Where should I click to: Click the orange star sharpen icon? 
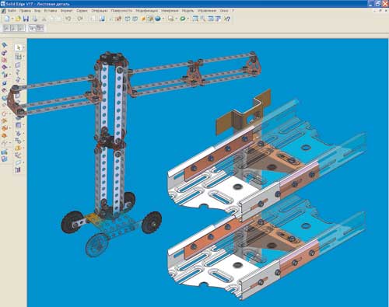(x=143, y=19)
